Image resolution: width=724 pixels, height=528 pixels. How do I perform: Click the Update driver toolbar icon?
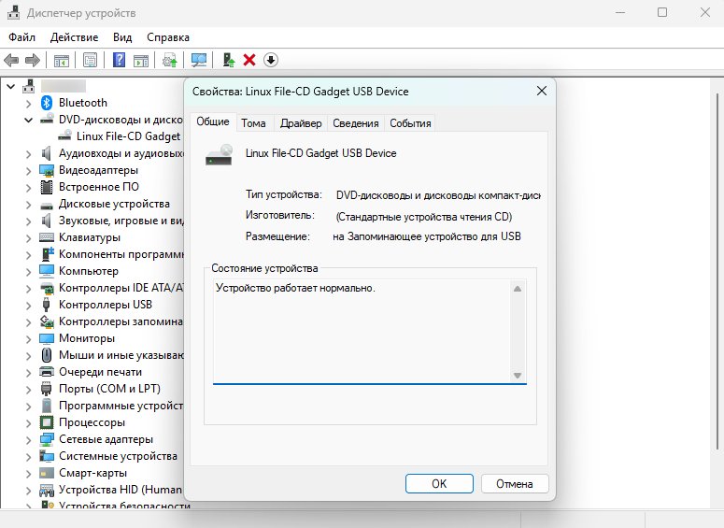pyautogui.click(x=170, y=60)
